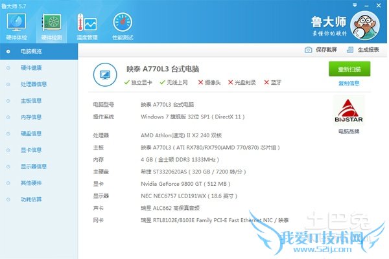Click the NEC NEC6757 LCD191WX monitor text

[x=189, y=196]
